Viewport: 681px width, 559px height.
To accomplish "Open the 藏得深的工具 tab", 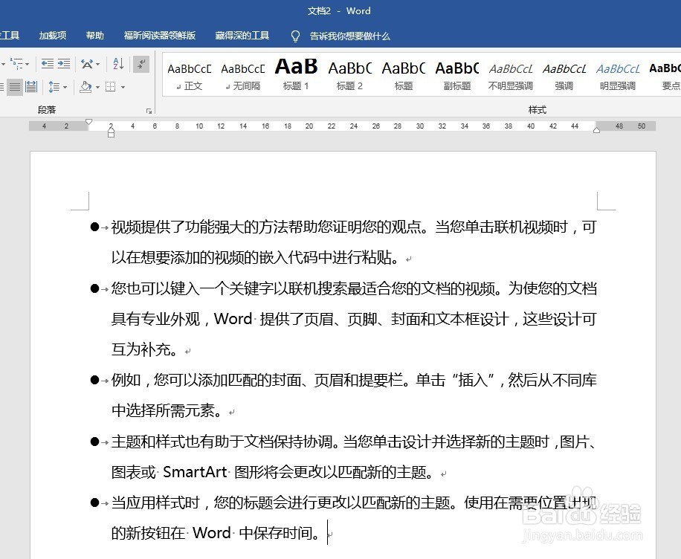I will coord(242,36).
